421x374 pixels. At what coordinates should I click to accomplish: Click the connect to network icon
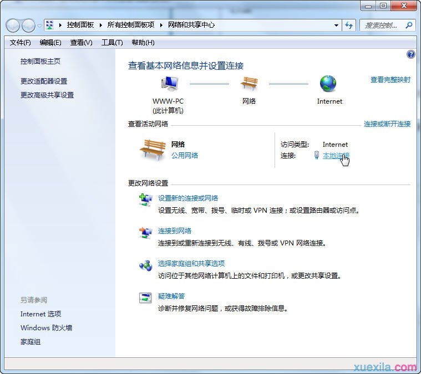tap(145, 233)
